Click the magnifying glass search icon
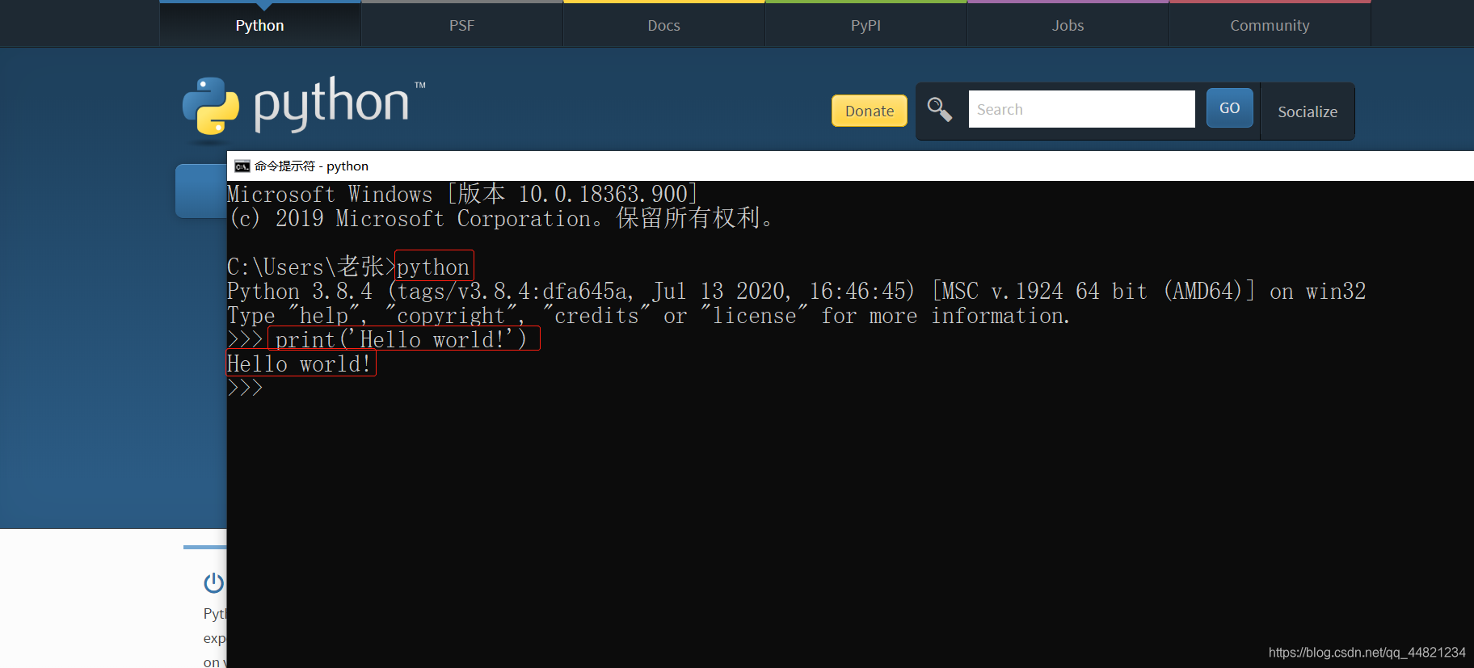Screen dimensions: 1474x668 point(939,109)
